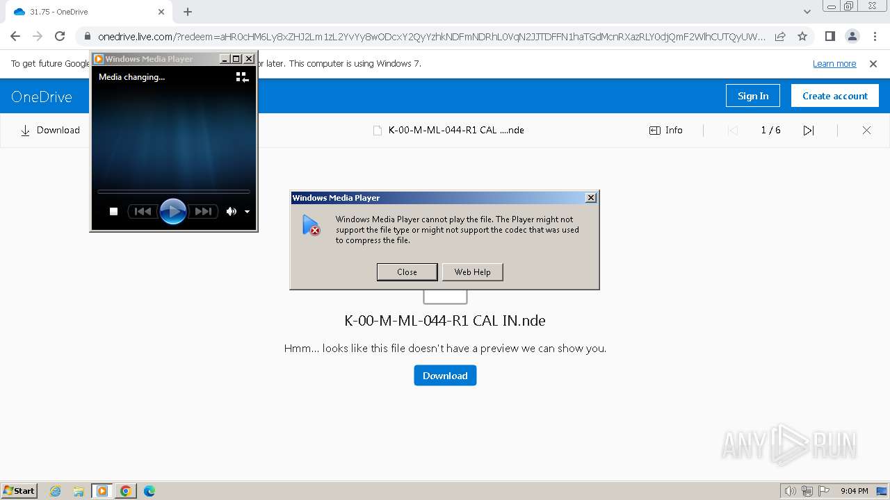Dismiss error dialog with its X button
The image size is (890, 500).
point(591,198)
